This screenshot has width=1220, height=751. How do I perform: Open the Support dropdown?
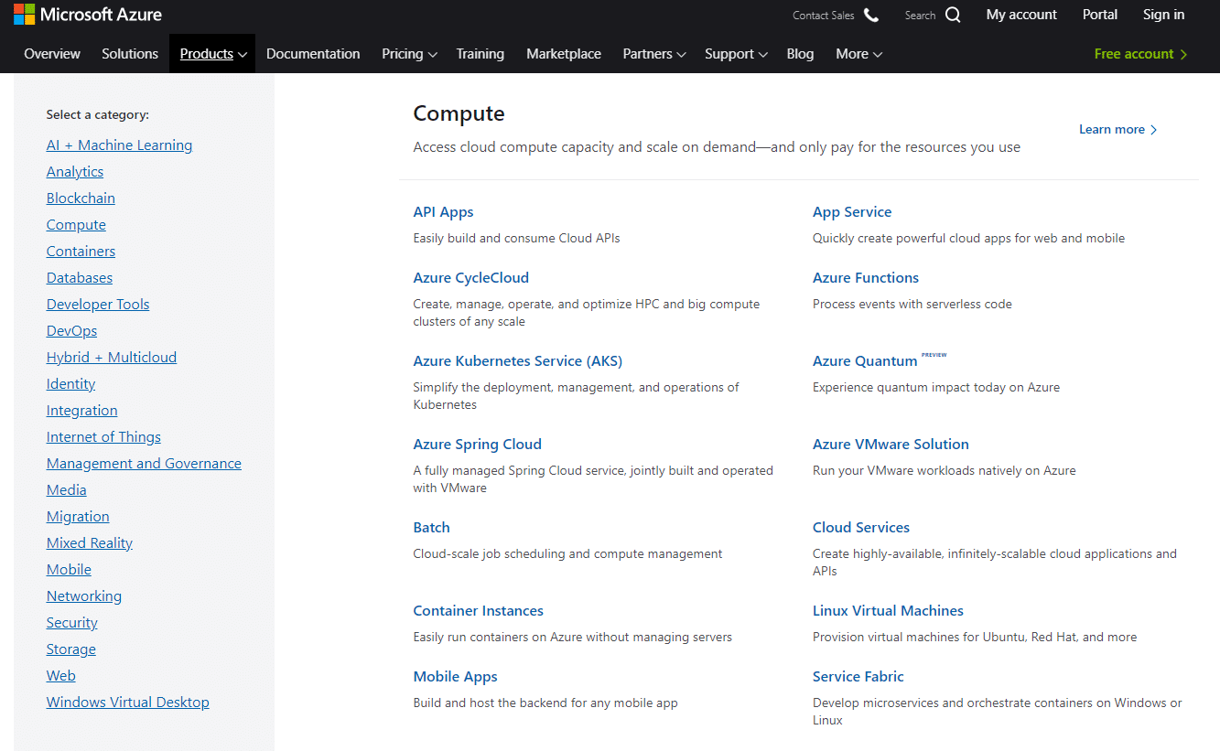pos(735,54)
